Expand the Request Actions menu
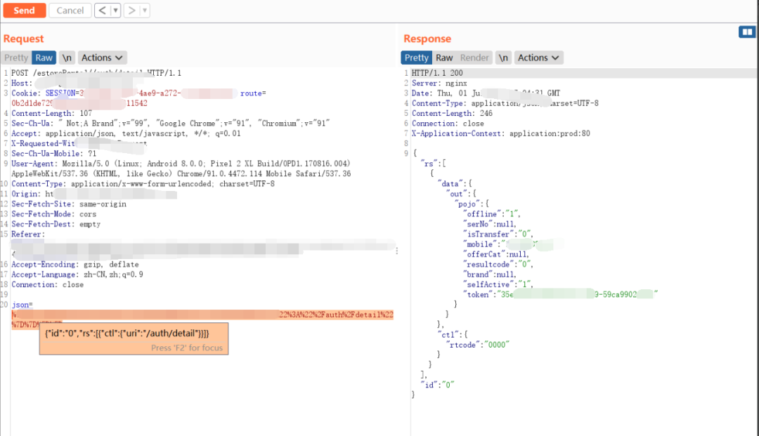This screenshot has width=759, height=436. tap(102, 58)
